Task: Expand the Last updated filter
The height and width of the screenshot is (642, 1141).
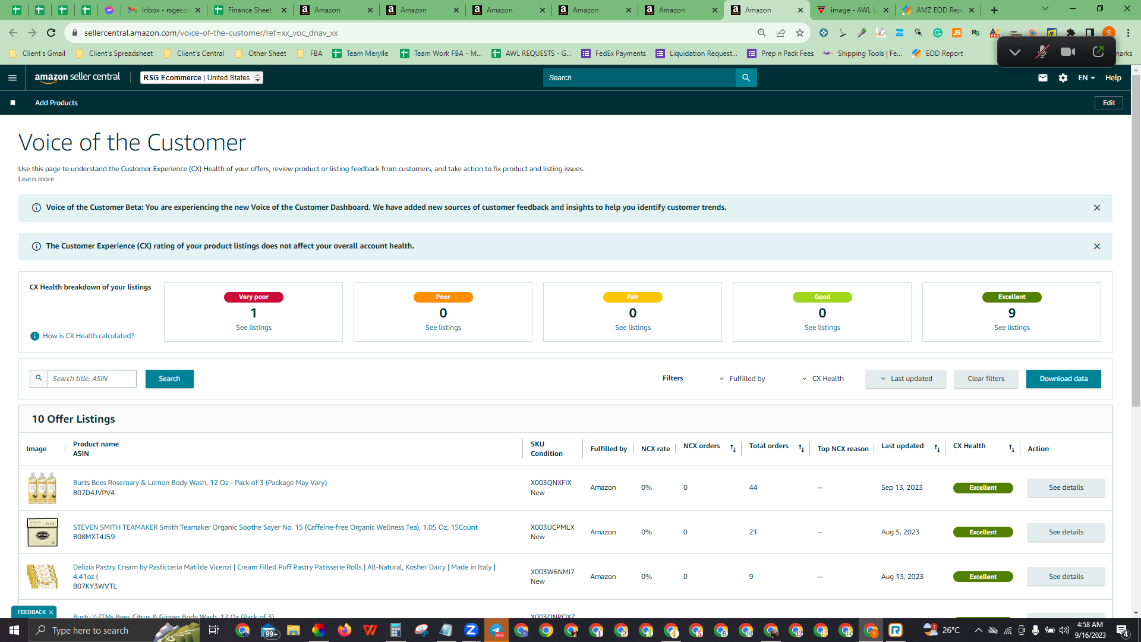Action: tap(906, 379)
